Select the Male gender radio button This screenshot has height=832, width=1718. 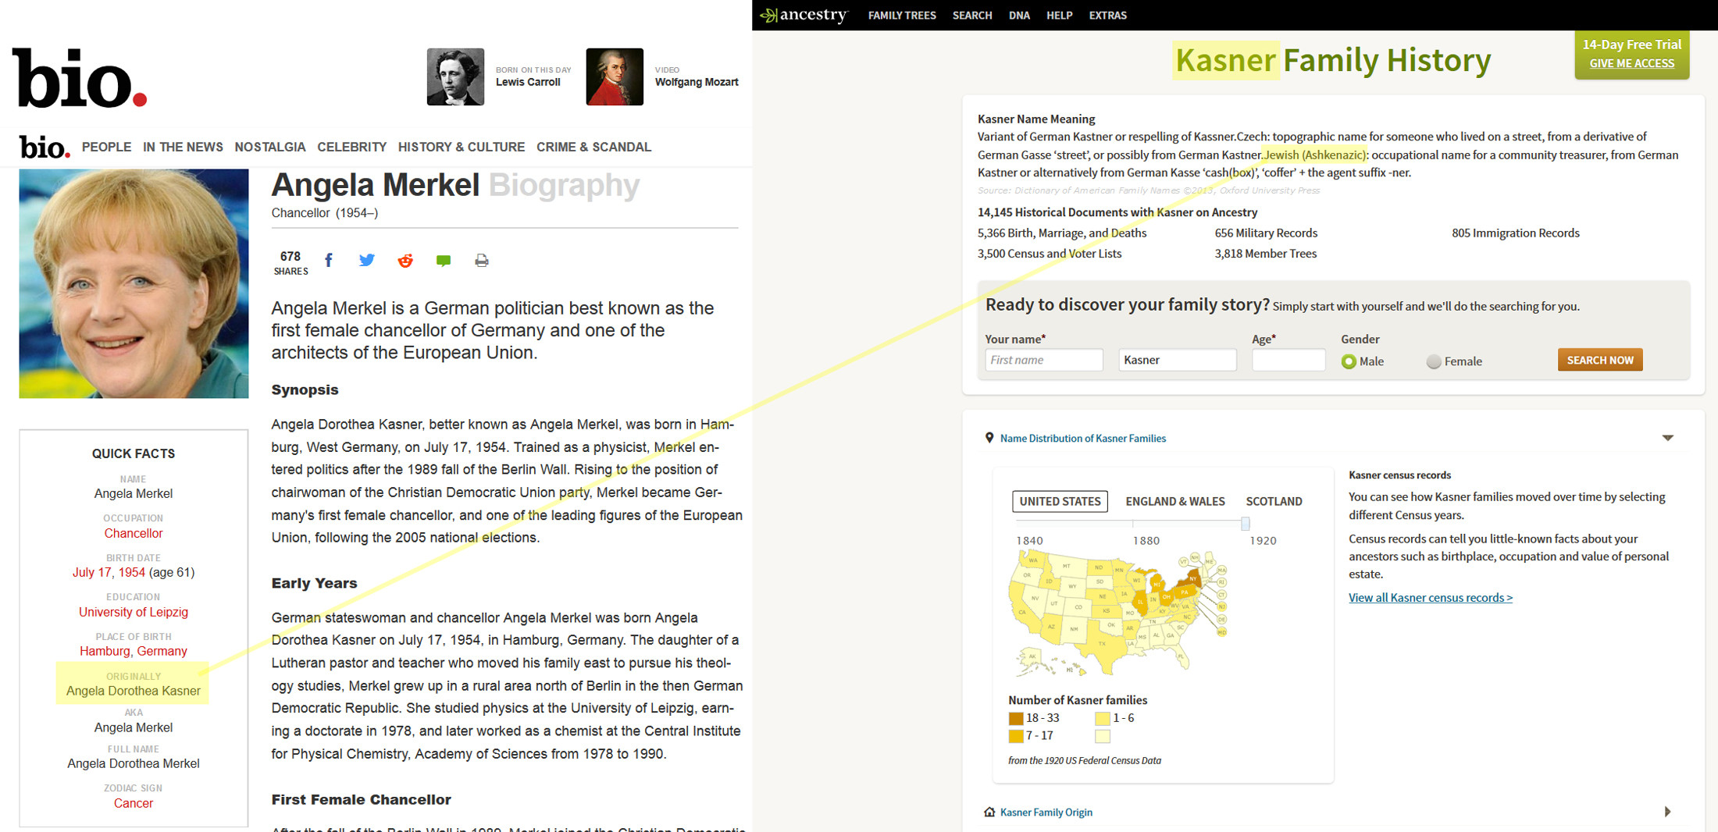pos(1349,361)
